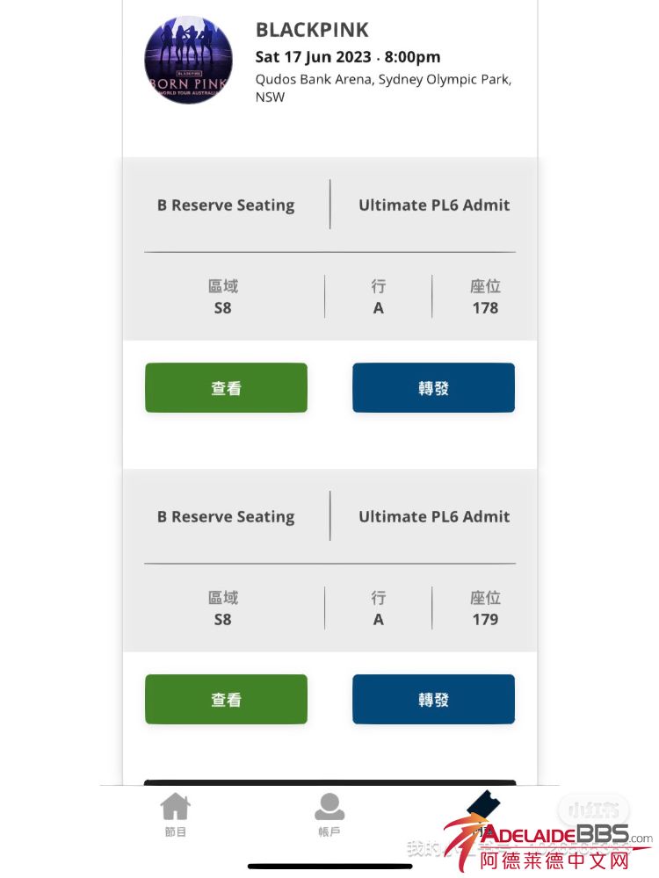The height and width of the screenshot is (878, 659).
Task: Tap the Qudos Bank Arena venue address
Action: [383, 88]
